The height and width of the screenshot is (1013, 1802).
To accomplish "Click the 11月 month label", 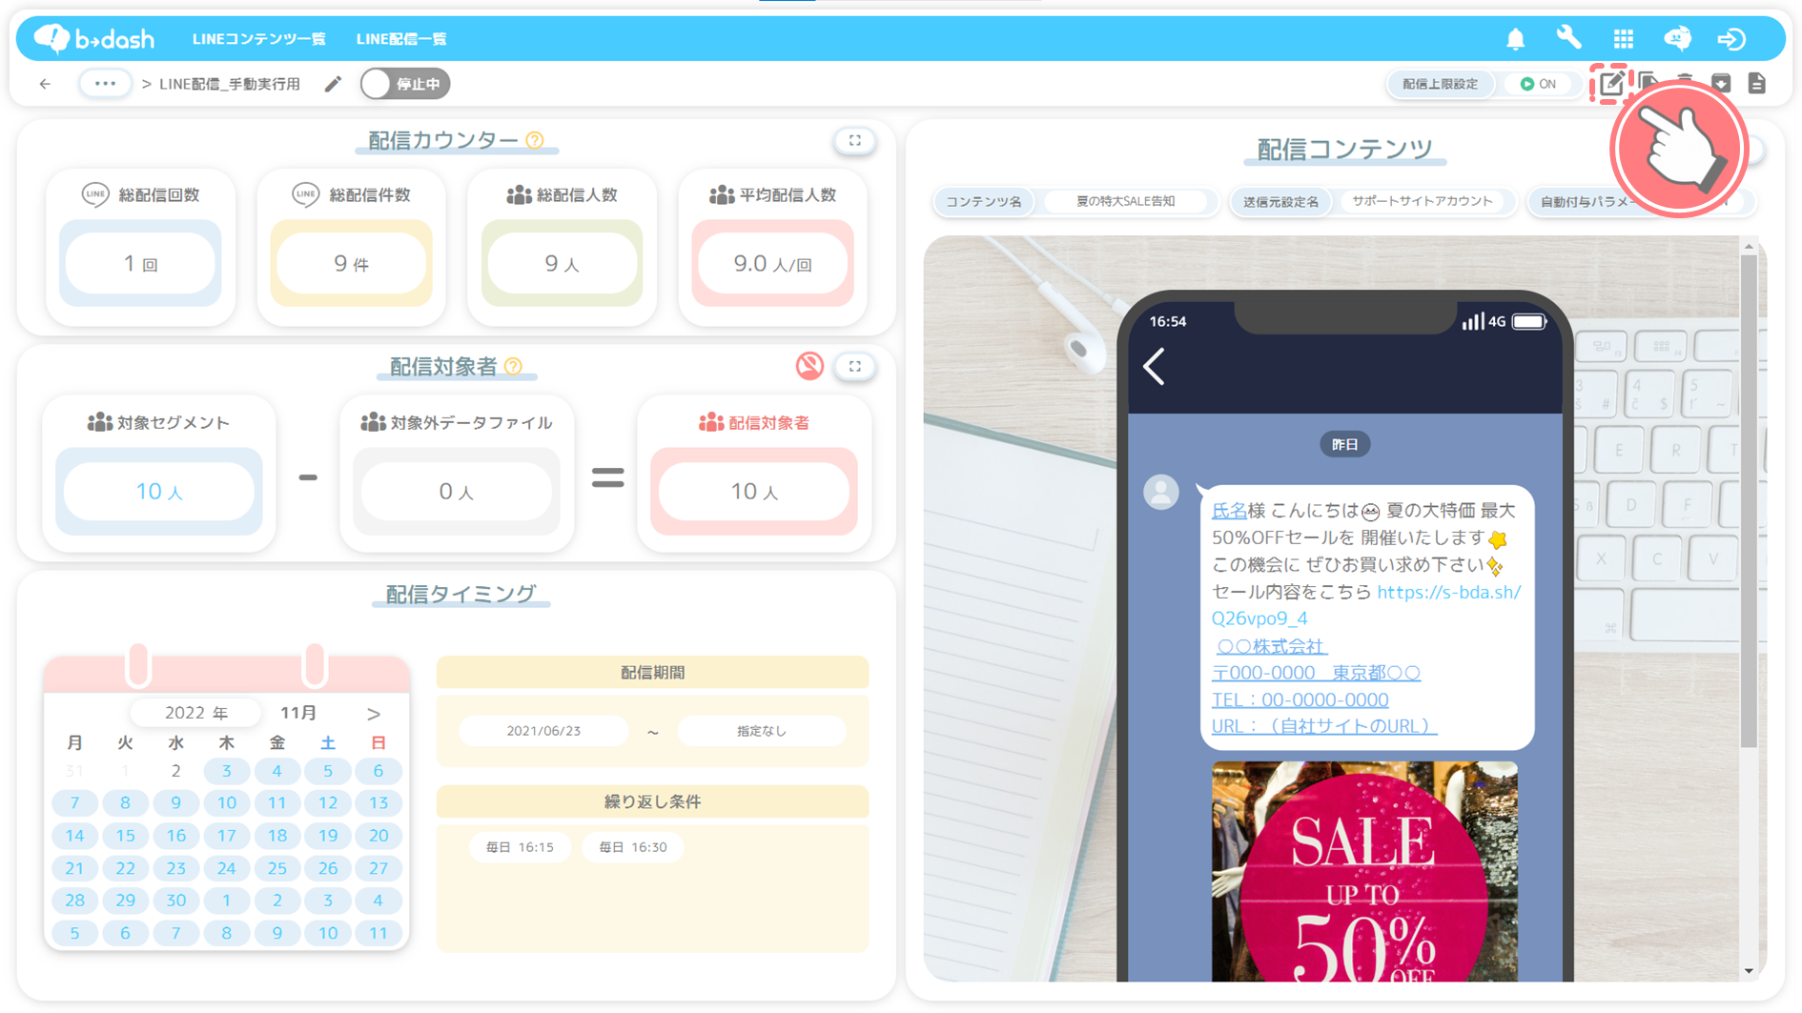I will (297, 713).
